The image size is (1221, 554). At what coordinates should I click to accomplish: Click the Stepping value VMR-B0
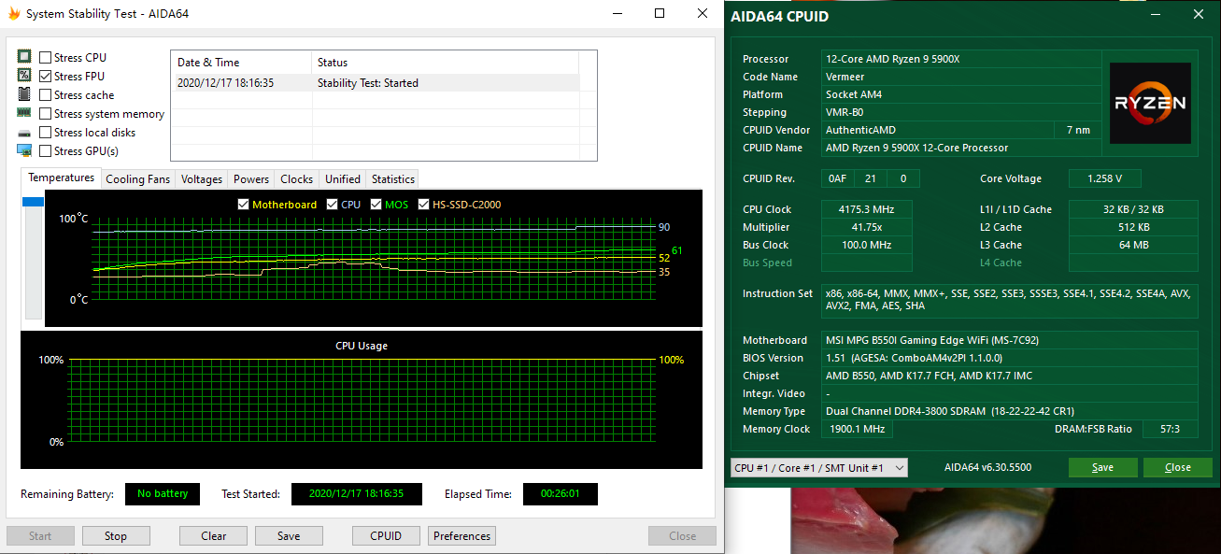[961, 112]
